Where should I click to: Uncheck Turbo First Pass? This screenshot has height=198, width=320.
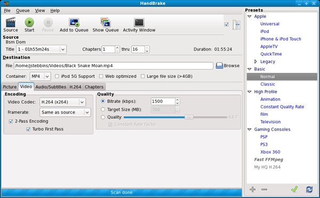28,129
